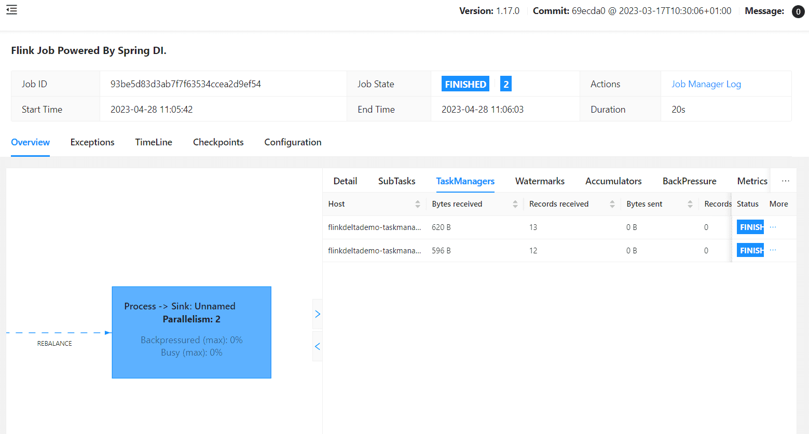
Task: Click the 620 B bytes received cell
Action: tap(441, 227)
